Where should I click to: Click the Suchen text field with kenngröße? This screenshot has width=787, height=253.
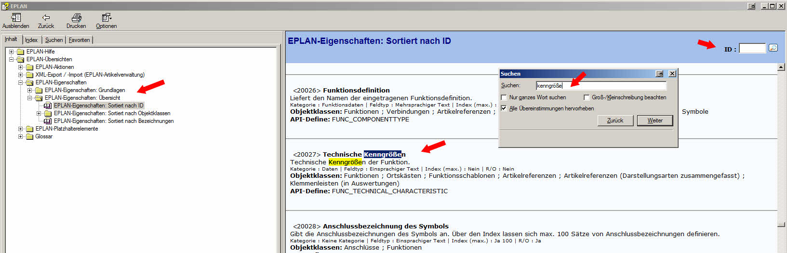pos(601,86)
